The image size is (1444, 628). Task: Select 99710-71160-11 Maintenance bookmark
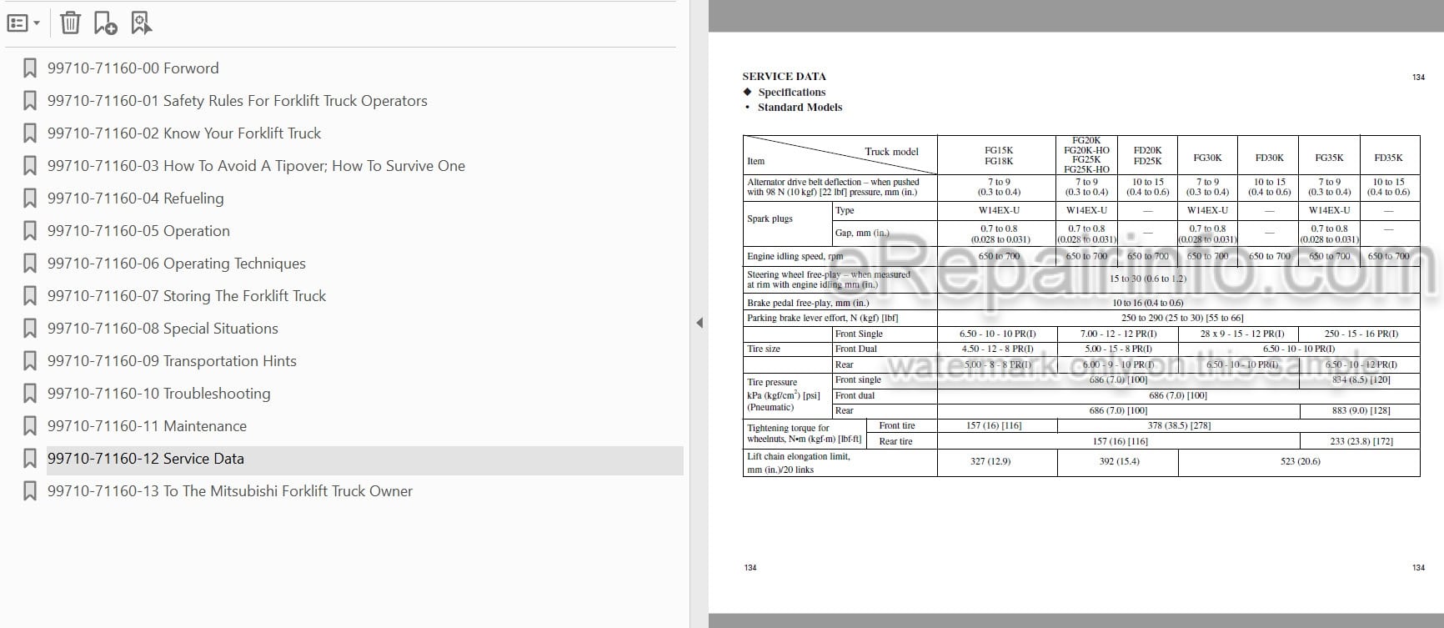[147, 426]
